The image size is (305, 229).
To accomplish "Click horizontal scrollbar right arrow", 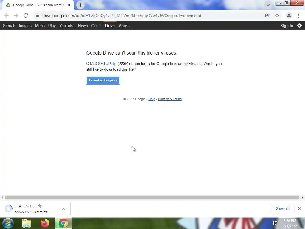I will [x=303, y=198].
